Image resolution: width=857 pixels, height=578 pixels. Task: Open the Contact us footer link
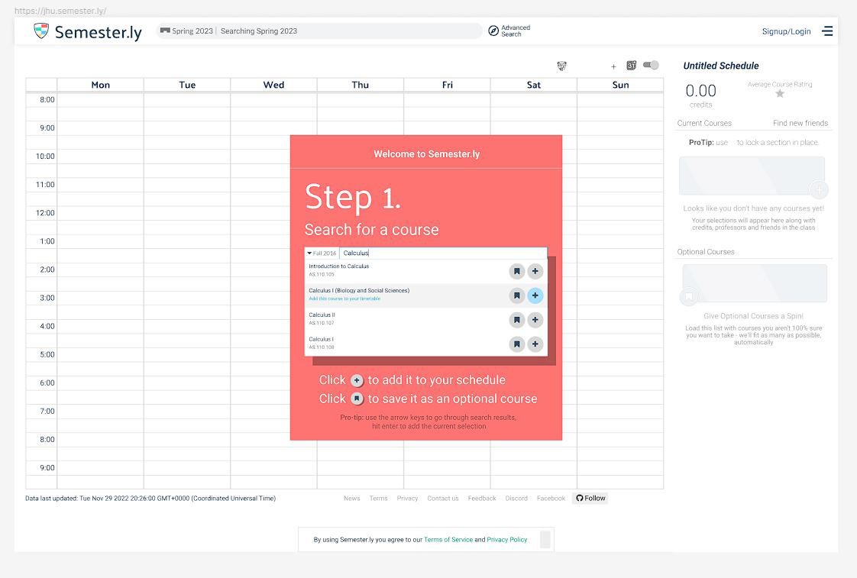[x=443, y=499]
